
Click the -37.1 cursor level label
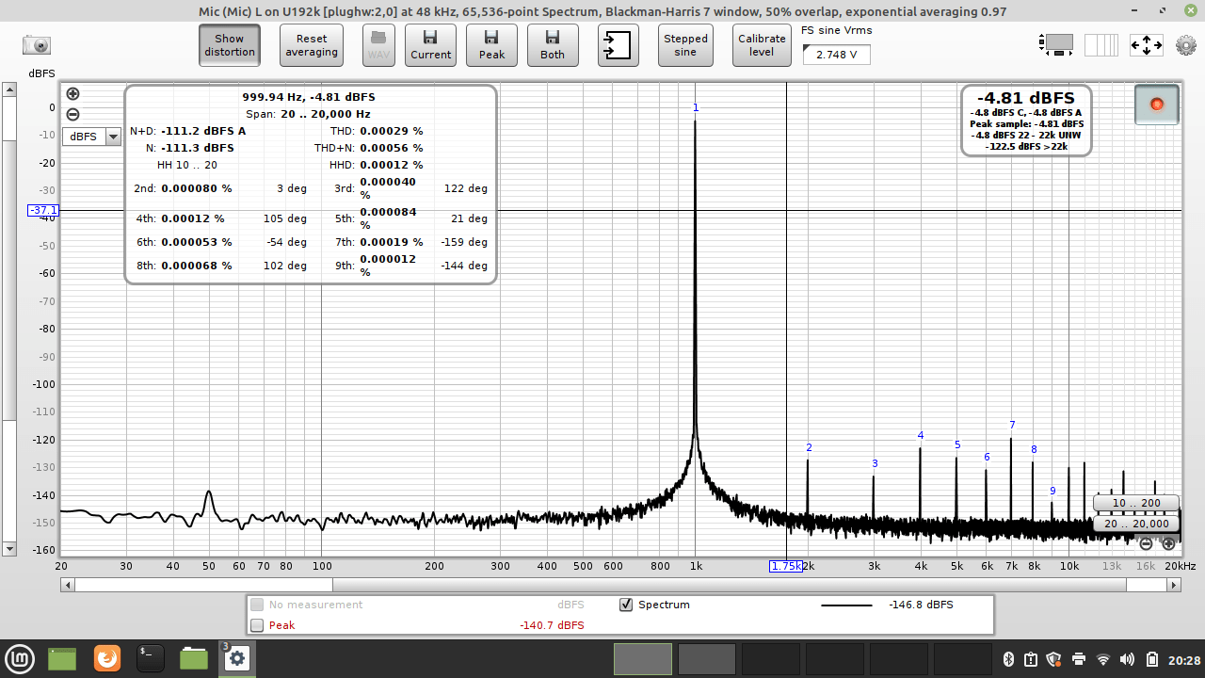point(43,210)
